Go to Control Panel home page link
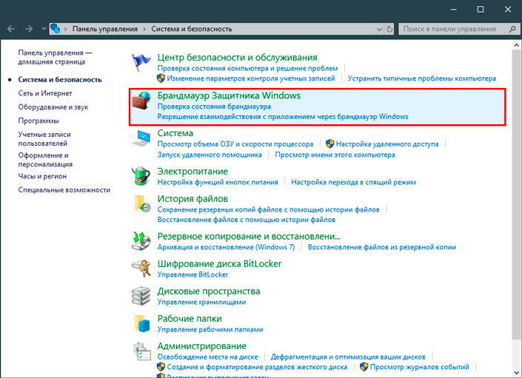The image size is (522, 378). pyautogui.click(x=55, y=57)
